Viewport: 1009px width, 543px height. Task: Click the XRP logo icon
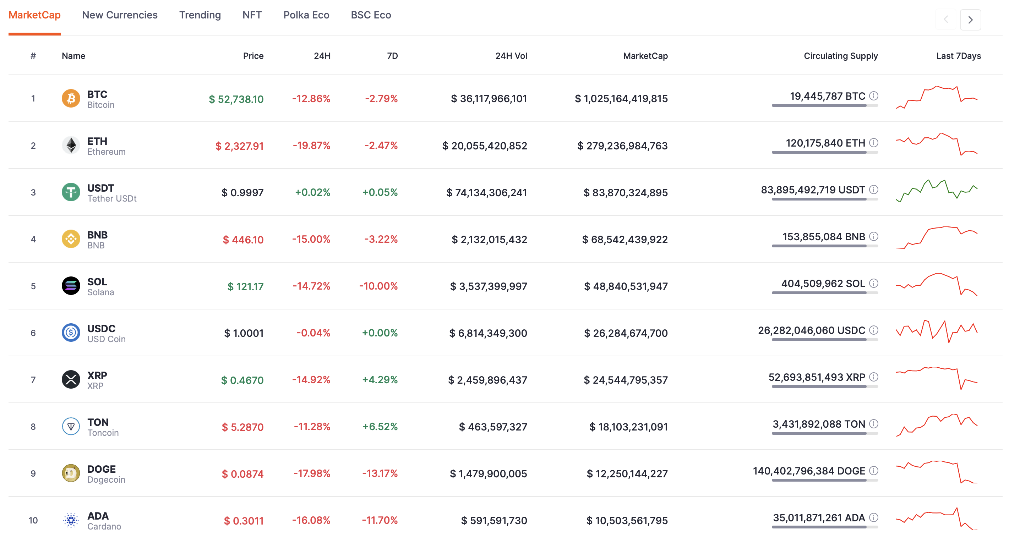tap(71, 379)
